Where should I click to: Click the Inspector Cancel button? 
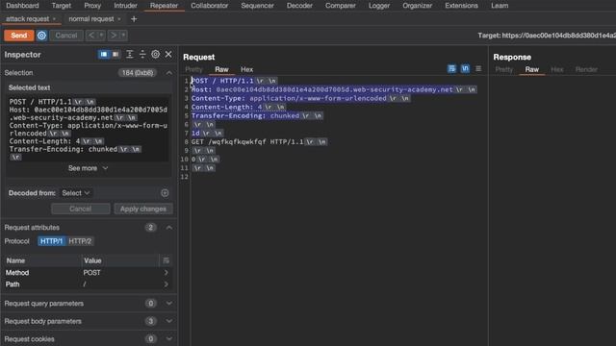81,209
